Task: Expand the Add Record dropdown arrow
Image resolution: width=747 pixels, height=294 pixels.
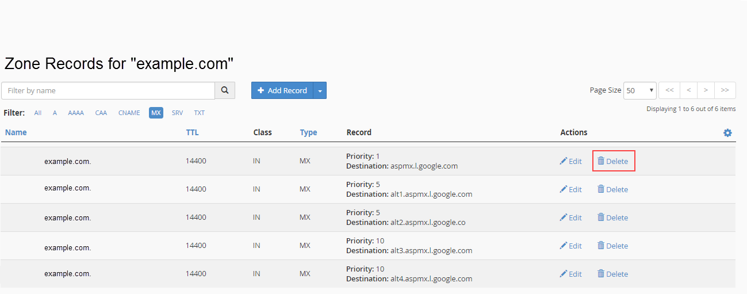Action: pos(320,90)
